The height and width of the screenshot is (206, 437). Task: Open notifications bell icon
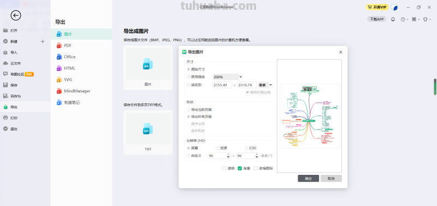click(x=393, y=19)
